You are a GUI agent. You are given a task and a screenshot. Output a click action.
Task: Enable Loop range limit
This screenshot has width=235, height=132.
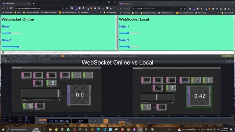click(122, 122)
